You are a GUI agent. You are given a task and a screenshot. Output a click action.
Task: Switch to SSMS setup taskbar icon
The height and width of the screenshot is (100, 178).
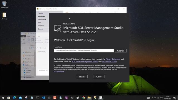tap(101, 97)
